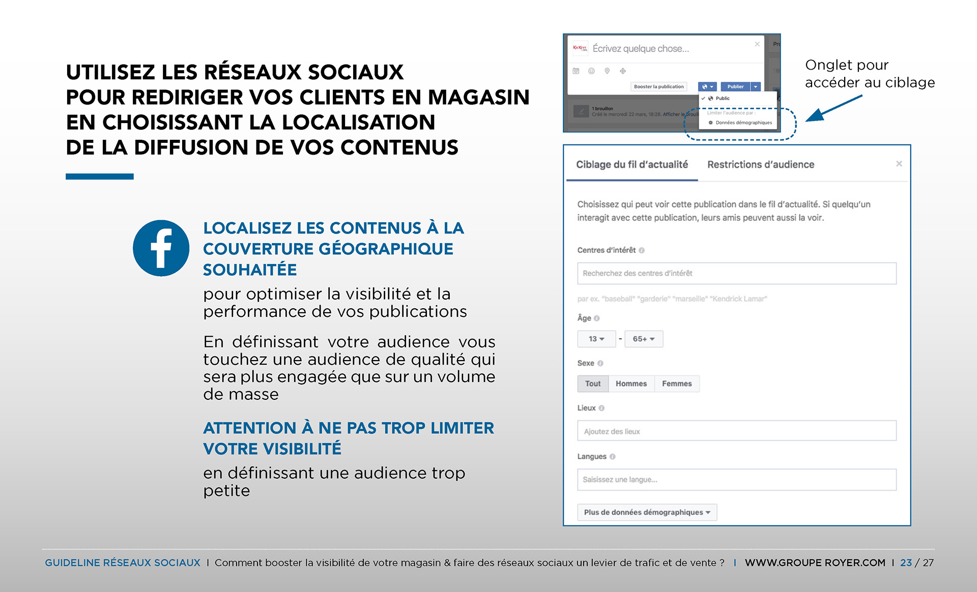Click the photo camera icon in composer
977x592 pixels.
click(576, 71)
